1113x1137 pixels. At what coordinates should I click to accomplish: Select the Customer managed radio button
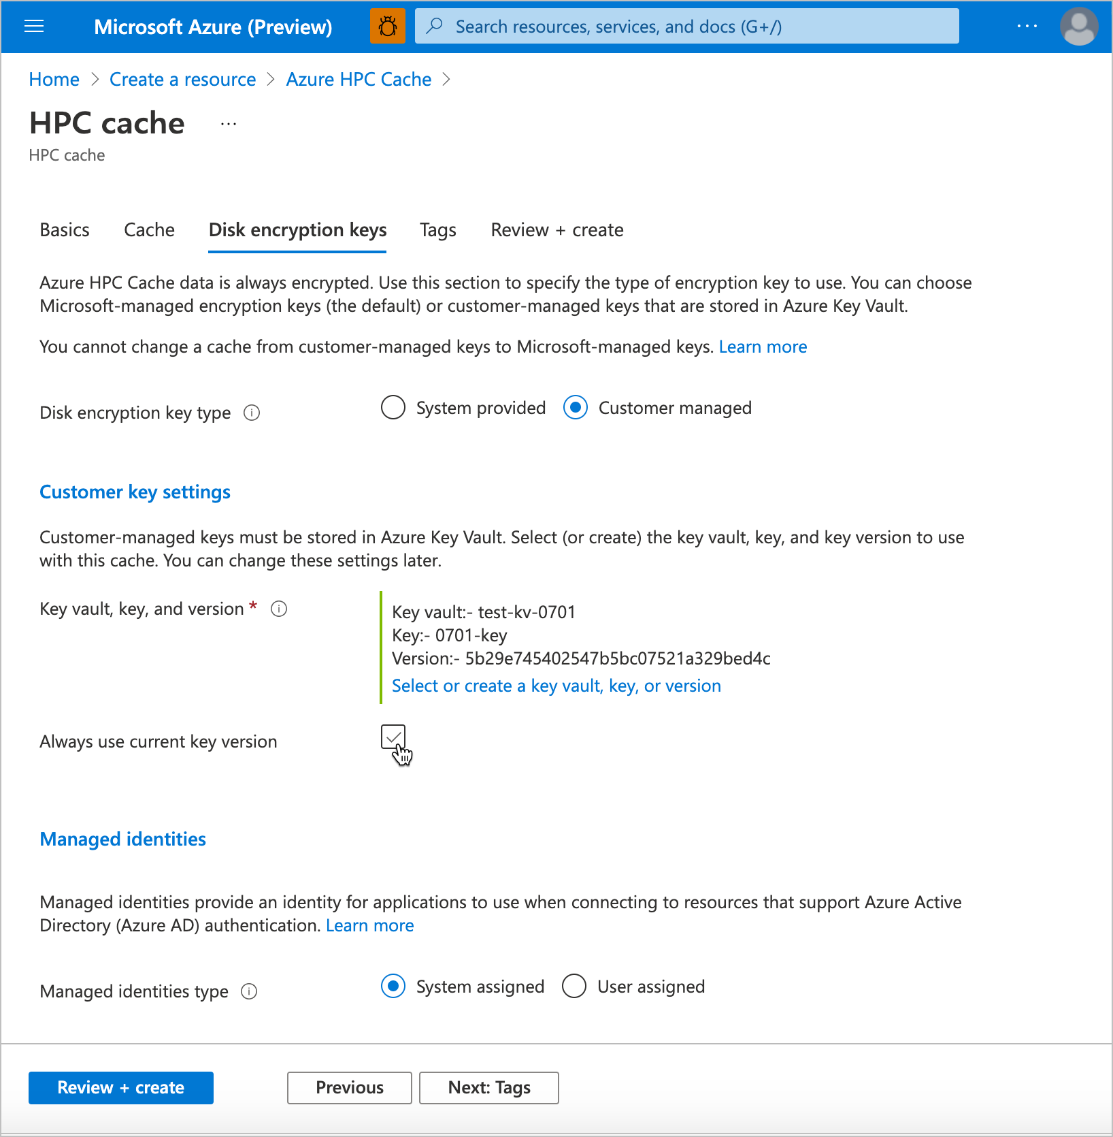pyautogui.click(x=576, y=407)
